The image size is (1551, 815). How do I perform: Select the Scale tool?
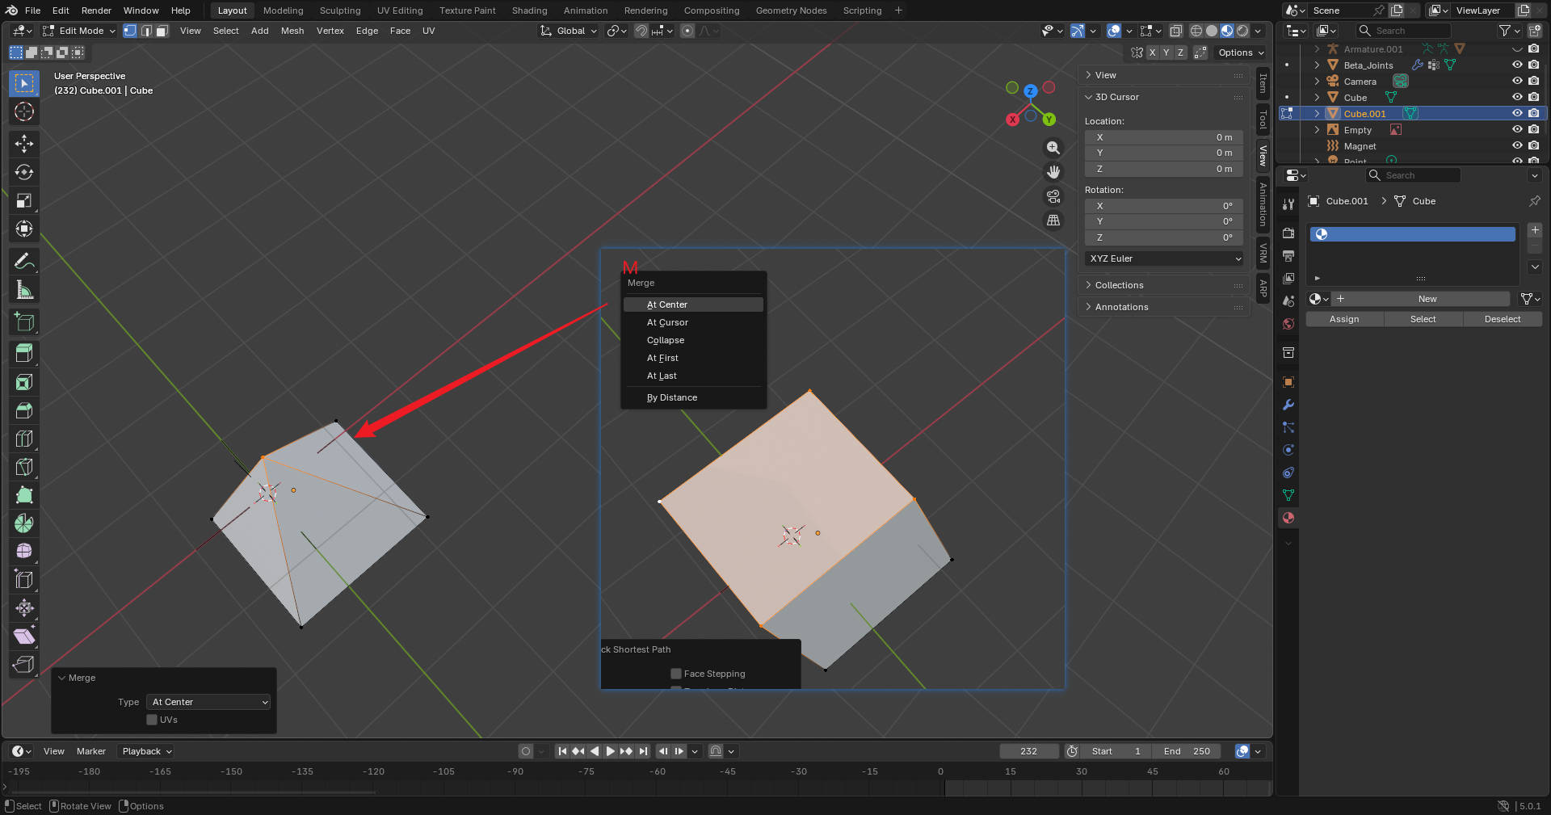pos(24,200)
